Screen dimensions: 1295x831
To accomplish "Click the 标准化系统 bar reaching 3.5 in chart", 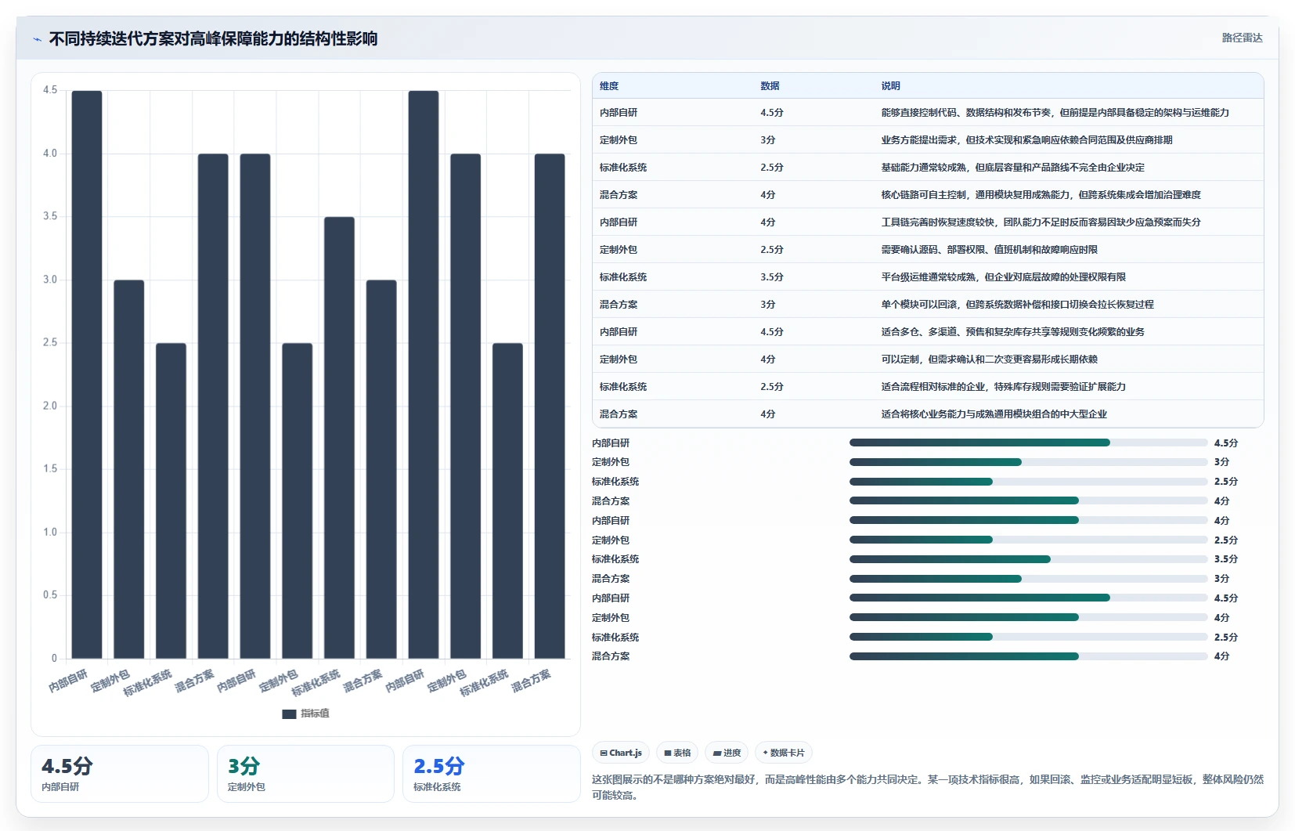I will [x=339, y=438].
